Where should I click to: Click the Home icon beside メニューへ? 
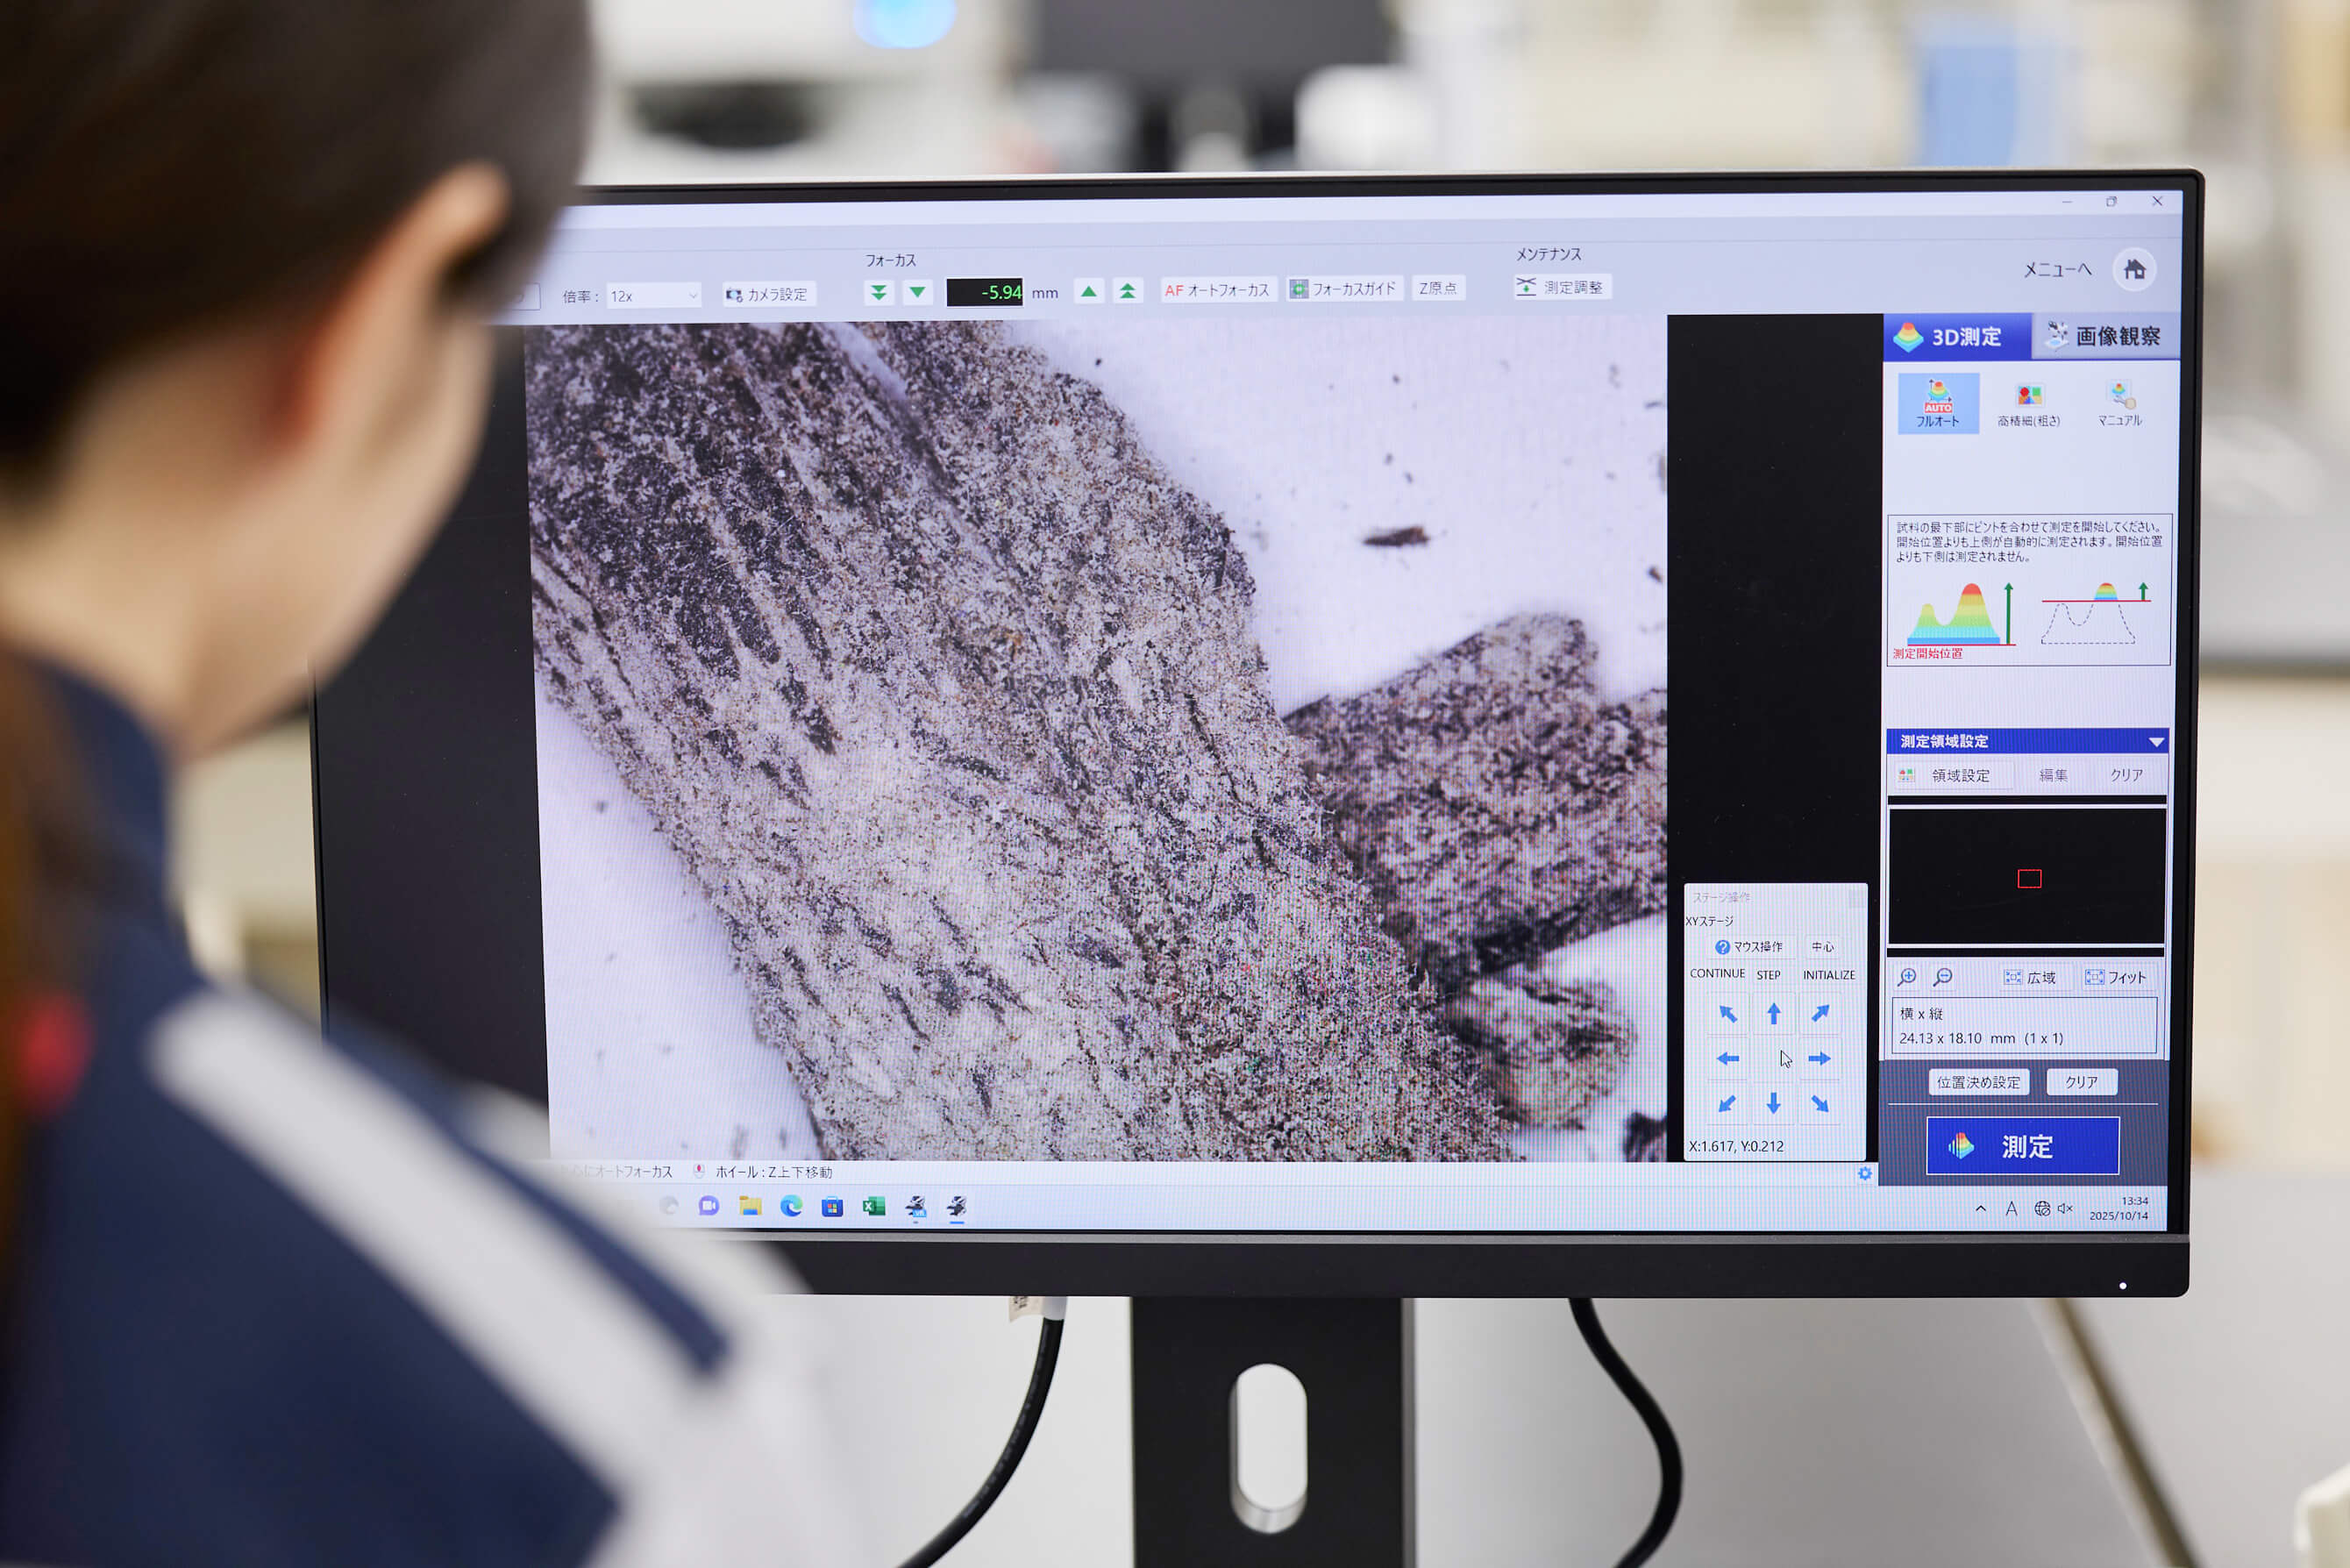click(x=2134, y=270)
